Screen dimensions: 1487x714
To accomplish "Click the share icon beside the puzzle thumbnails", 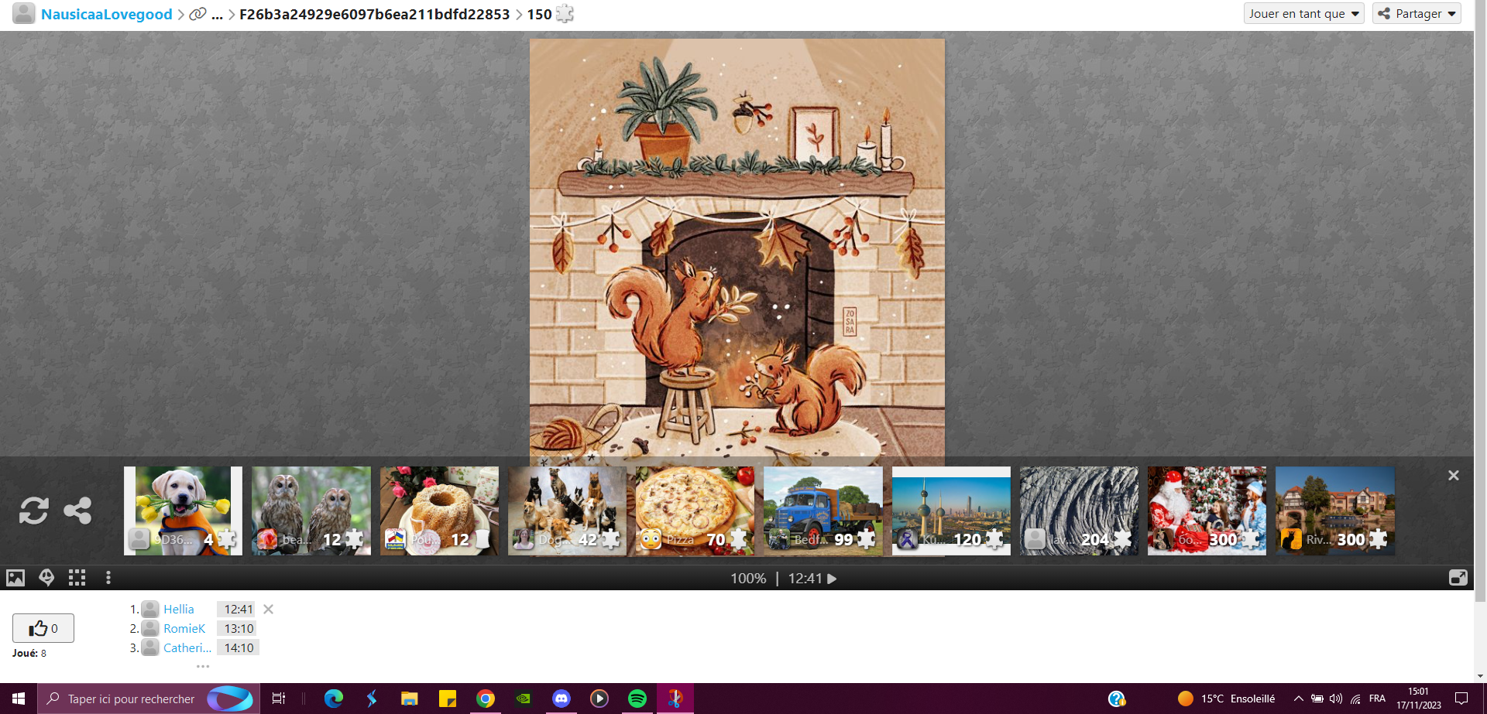I will pos(77,511).
